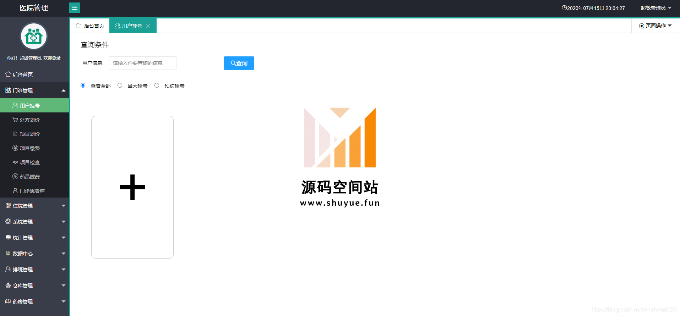Click the blue 查询 search button

click(x=239, y=63)
